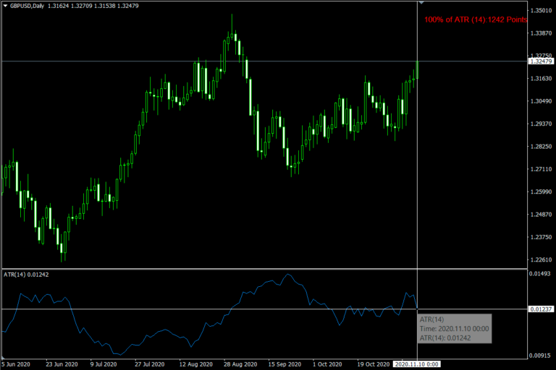
Task: Click 1.29370 on price axis
Action: click(x=541, y=124)
